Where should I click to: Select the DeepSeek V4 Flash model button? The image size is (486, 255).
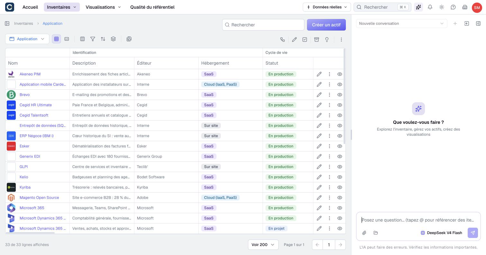click(441, 233)
